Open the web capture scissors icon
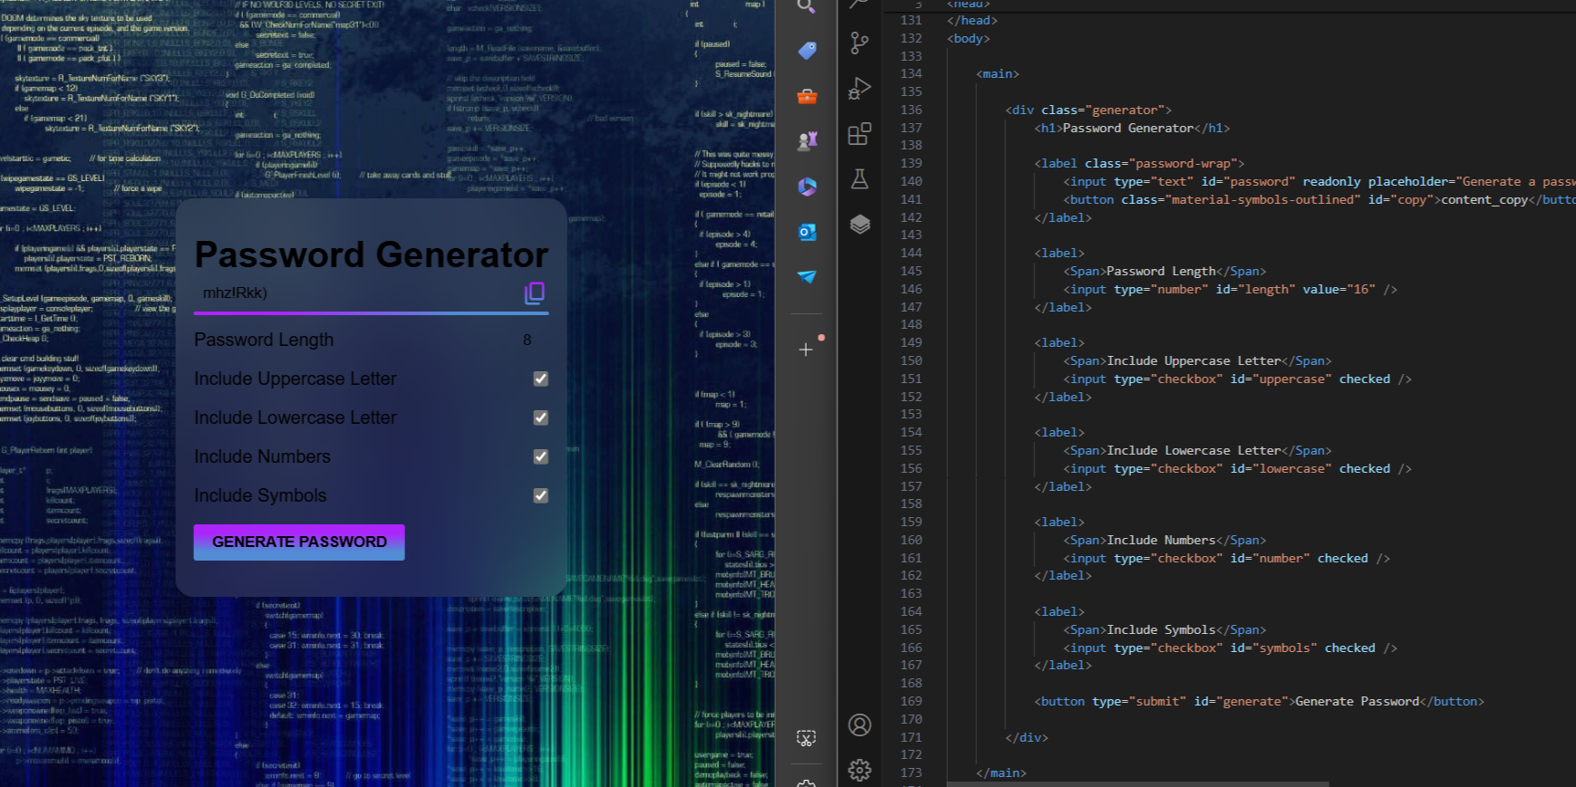Screen dimensions: 1576x787 806,738
